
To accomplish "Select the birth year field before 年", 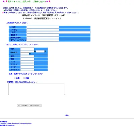I will pos(27,51).
